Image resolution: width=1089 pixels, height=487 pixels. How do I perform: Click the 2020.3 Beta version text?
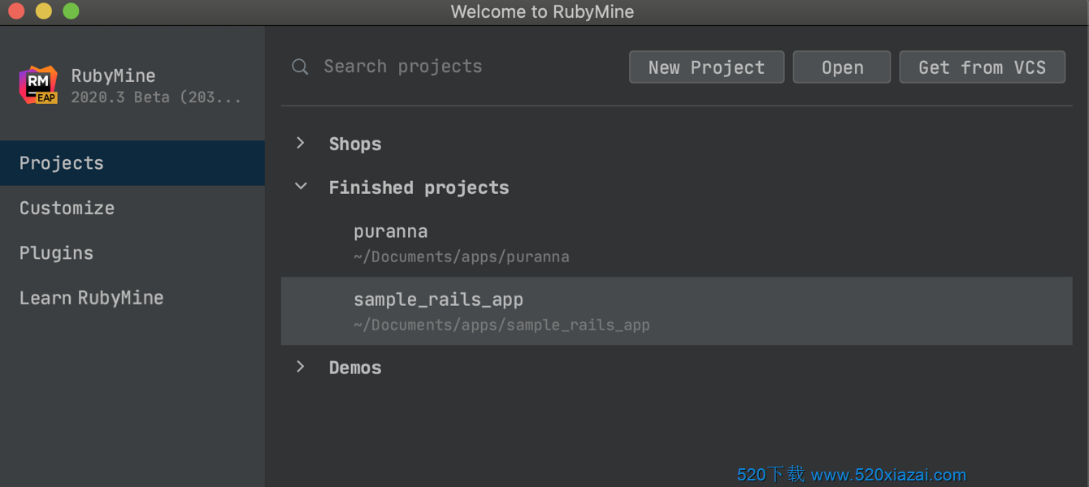point(156,97)
